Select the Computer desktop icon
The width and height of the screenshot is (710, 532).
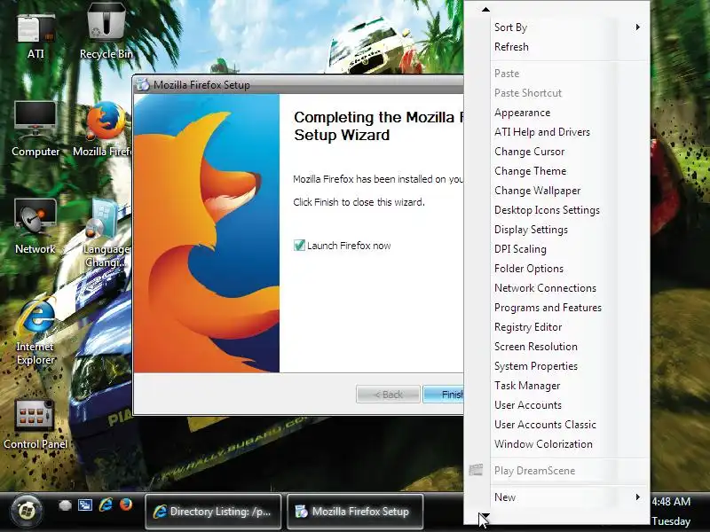[x=35, y=129]
